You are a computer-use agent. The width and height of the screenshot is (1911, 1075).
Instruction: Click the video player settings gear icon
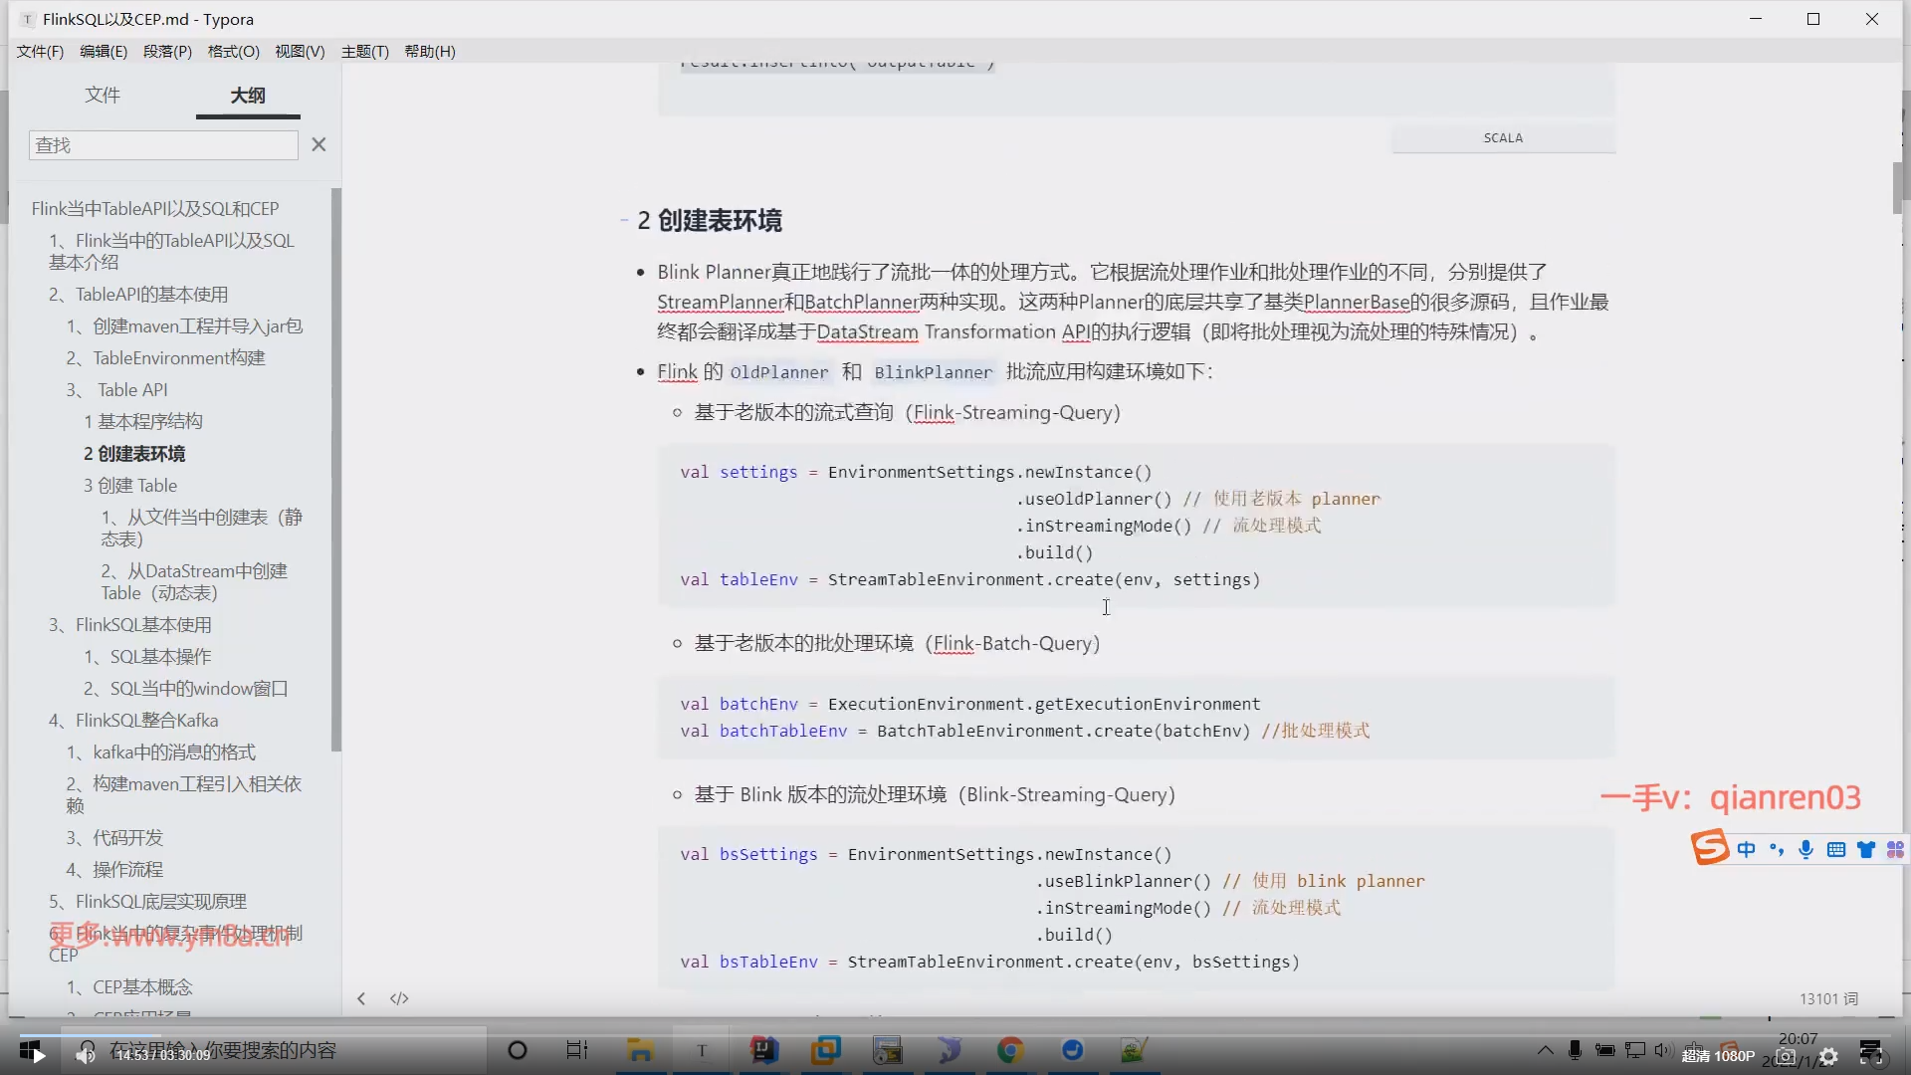(x=1828, y=1056)
